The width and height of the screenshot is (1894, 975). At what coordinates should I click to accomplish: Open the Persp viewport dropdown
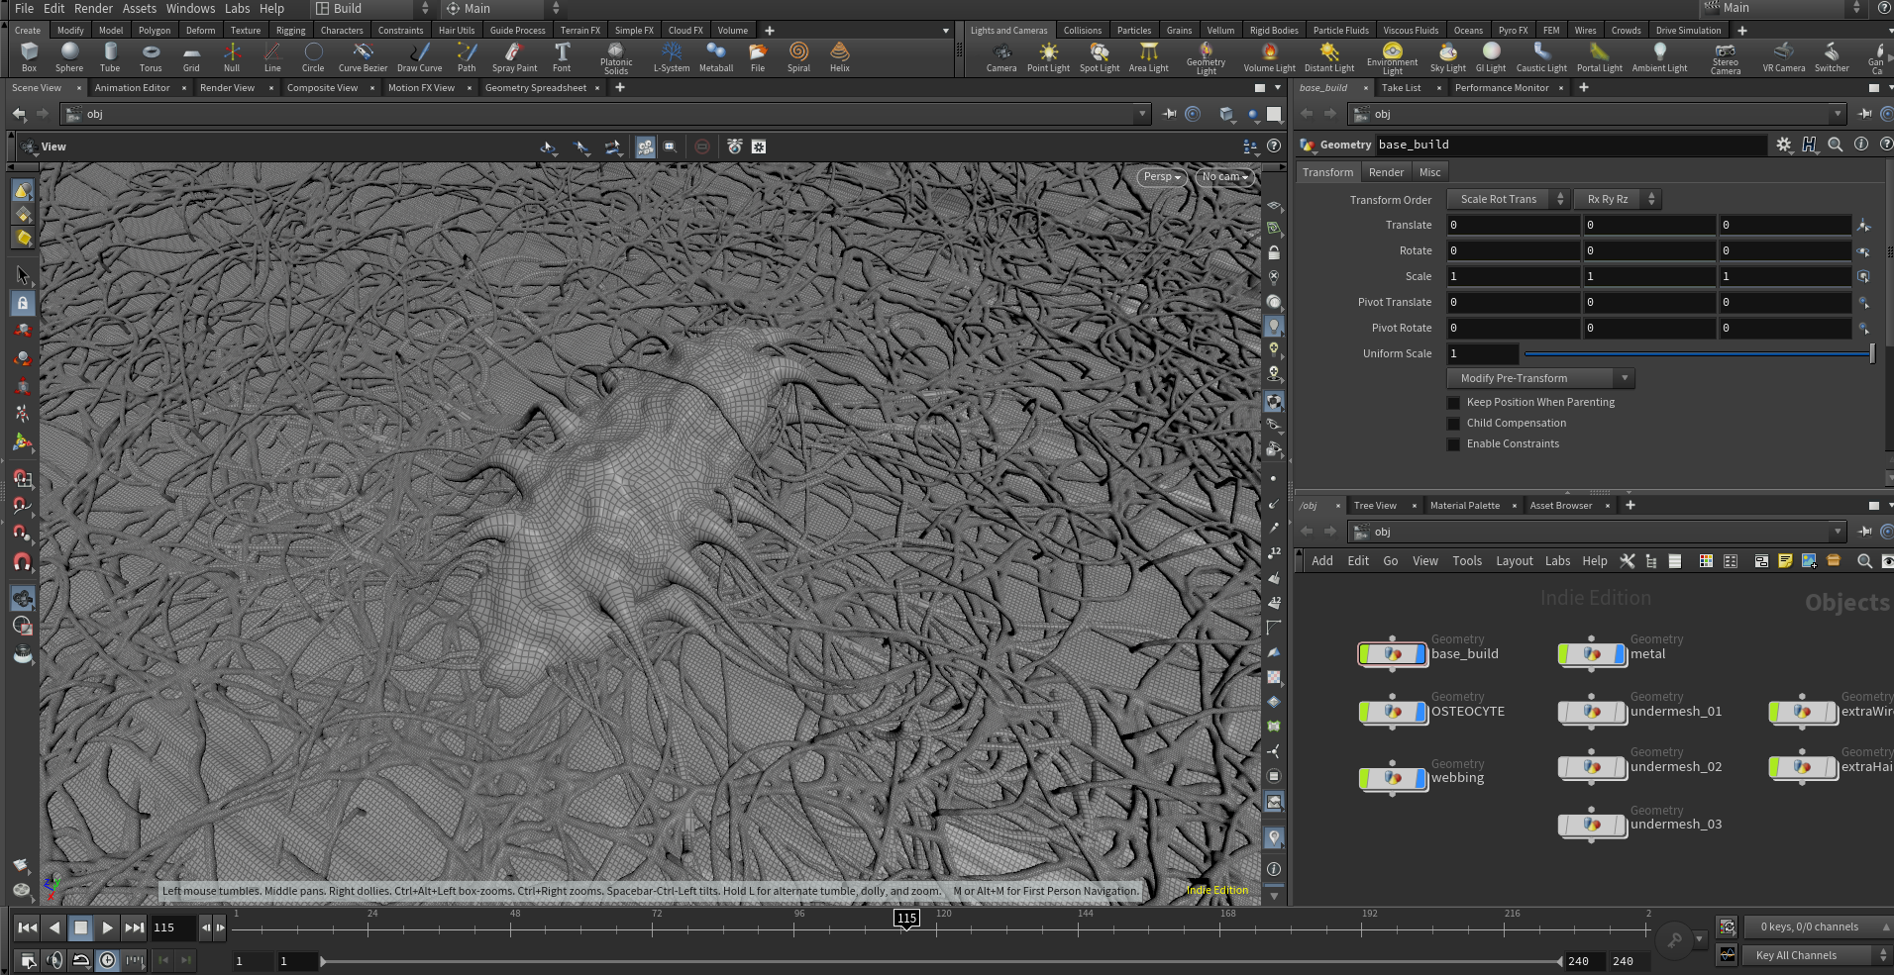1161,177
